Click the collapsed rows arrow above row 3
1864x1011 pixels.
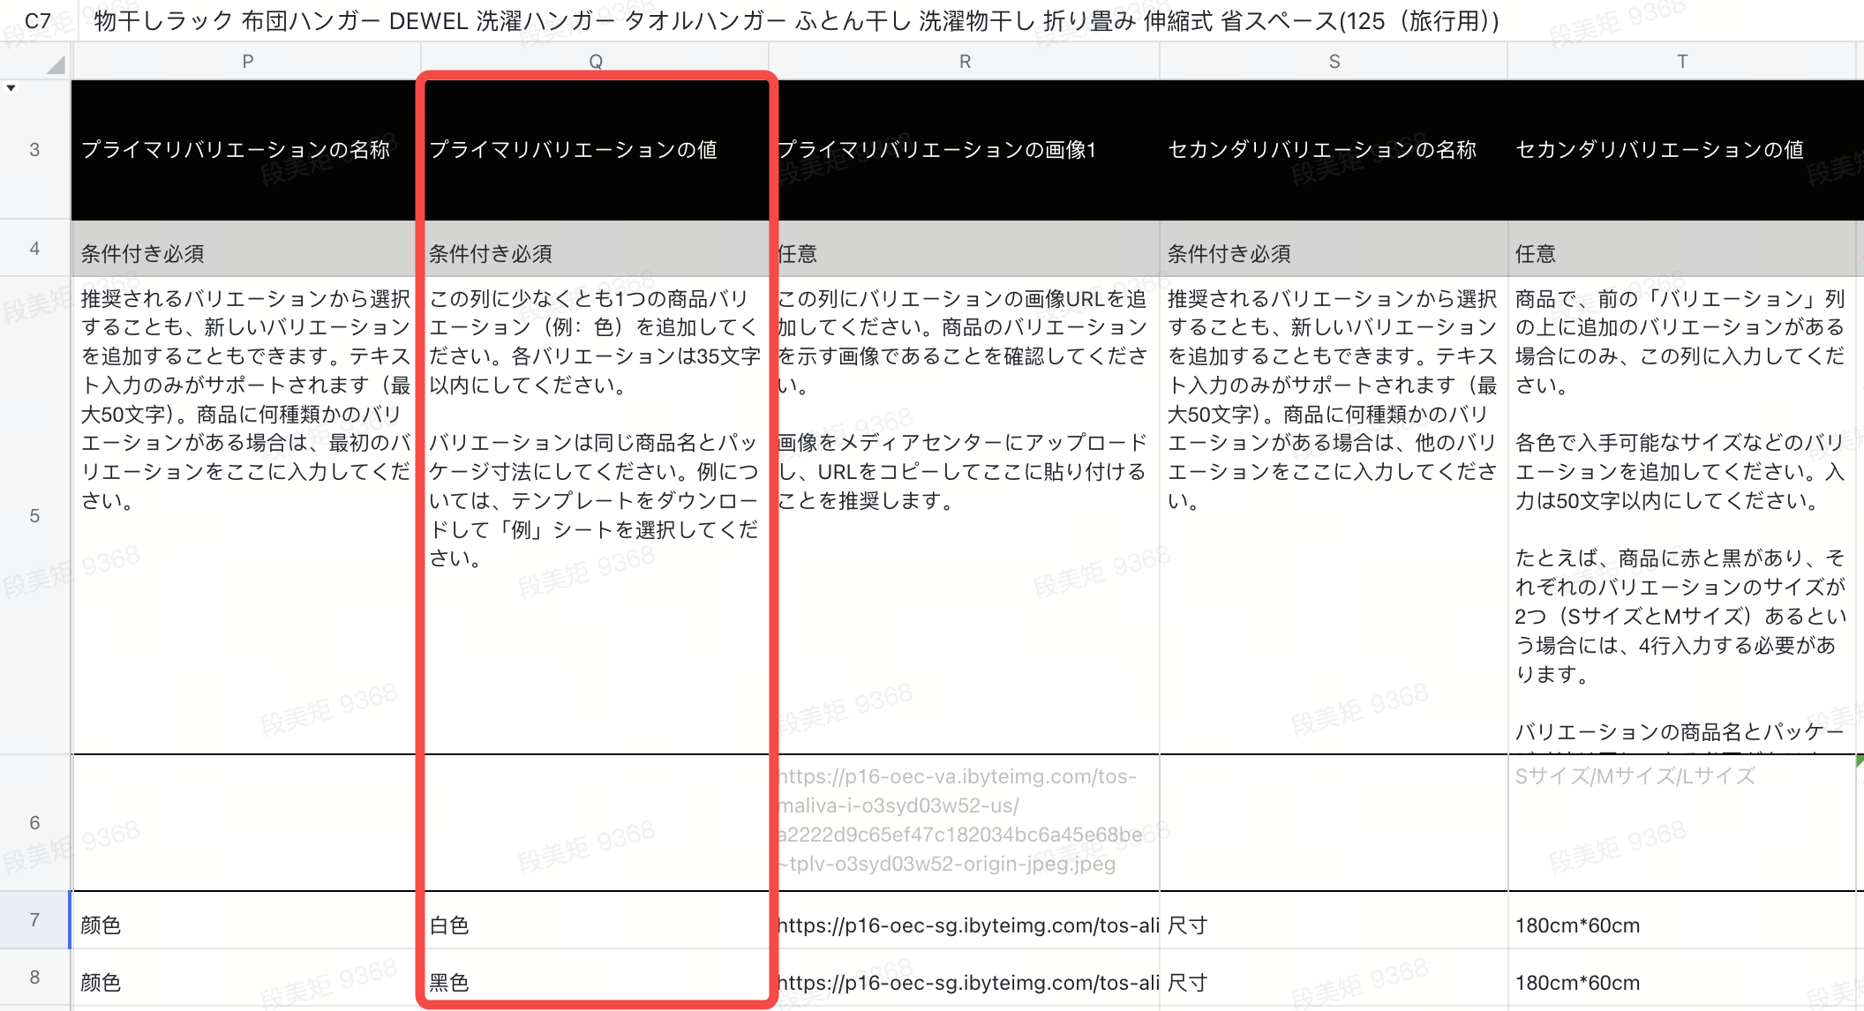coord(11,87)
